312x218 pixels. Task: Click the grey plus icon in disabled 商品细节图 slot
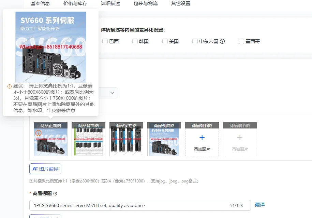(240, 137)
